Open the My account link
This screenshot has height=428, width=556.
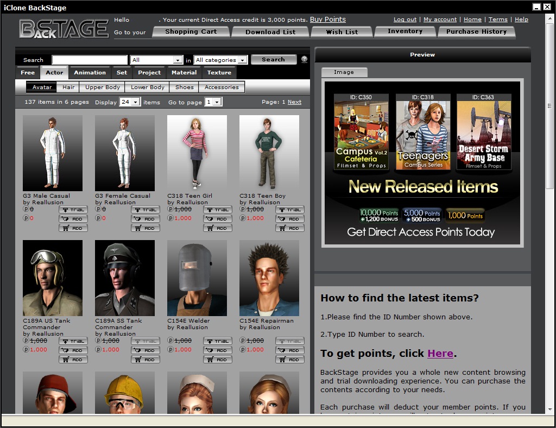click(x=440, y=20)
